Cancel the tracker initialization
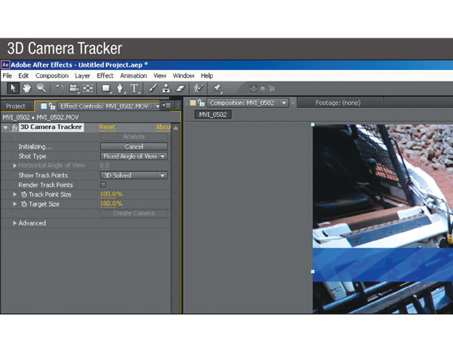Screen dimensions: 453x362 [x=134, y=146]
